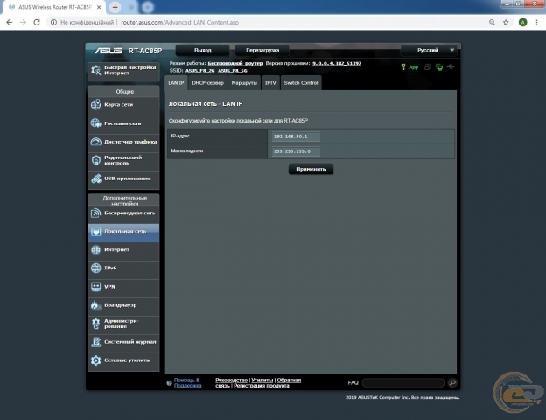Image resolution: width=546 pixels, height=420 pixels.
Task: Open Родительский контроль settings
Action: (x=123, y=160)
